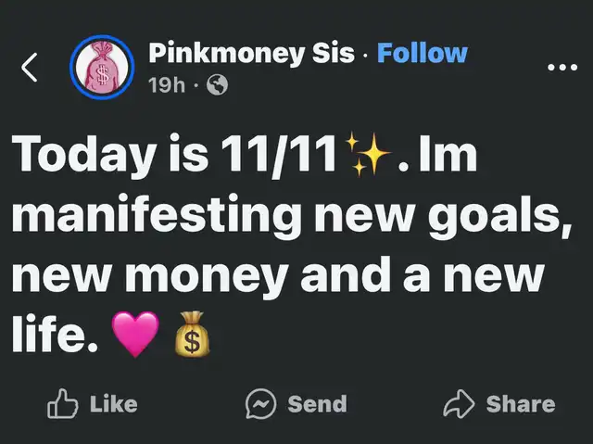The image size is (593, 444).
Task: Open the Pinkmoney Sis page name
Action: [251, 53]
